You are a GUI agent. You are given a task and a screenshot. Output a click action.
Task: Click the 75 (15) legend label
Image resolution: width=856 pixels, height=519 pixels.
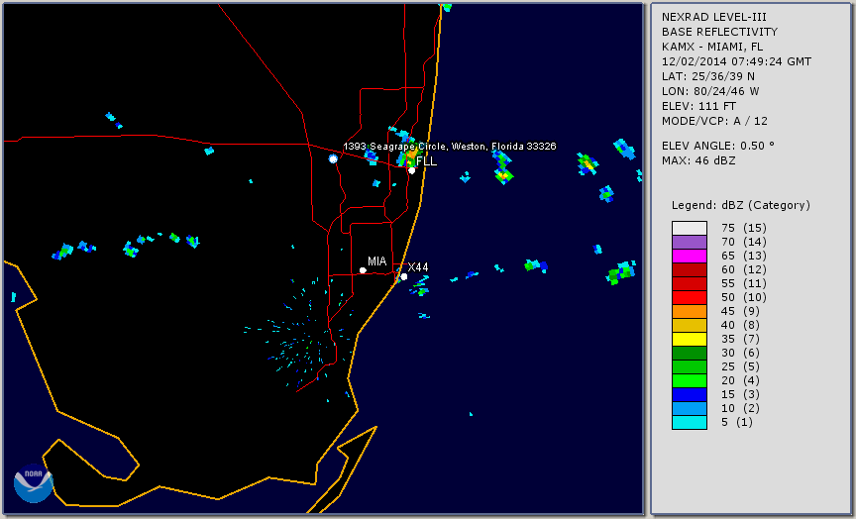743,228
